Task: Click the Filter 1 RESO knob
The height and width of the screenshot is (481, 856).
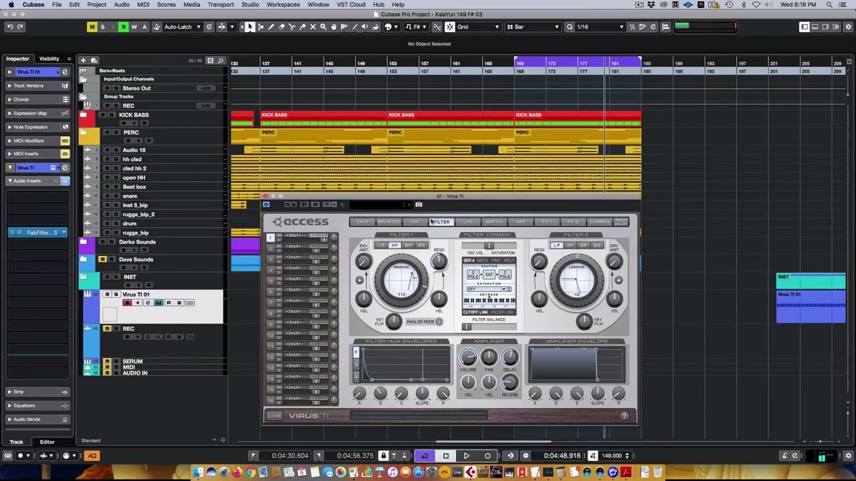Action: coord(439,261)
